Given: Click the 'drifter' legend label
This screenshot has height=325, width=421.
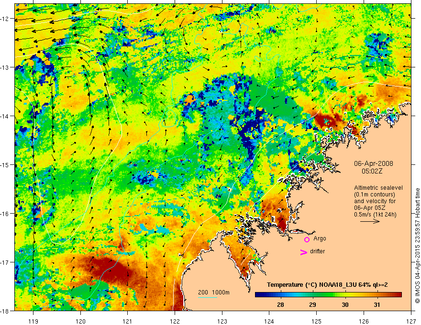Looking at the screenshot, I should (317, 251).
